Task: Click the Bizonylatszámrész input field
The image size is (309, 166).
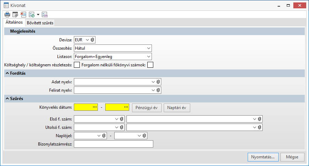Action: pos(114,144)
